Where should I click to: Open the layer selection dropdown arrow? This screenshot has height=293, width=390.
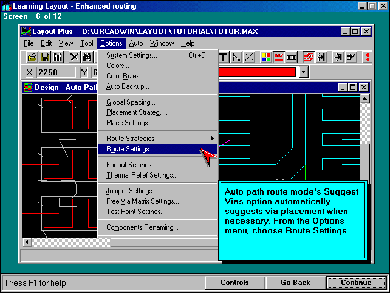coord(304,72)
